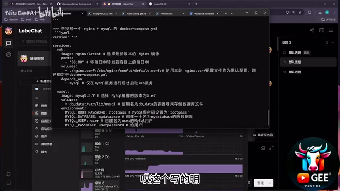Open the browser three-dot menu

[x=334, y=12]
